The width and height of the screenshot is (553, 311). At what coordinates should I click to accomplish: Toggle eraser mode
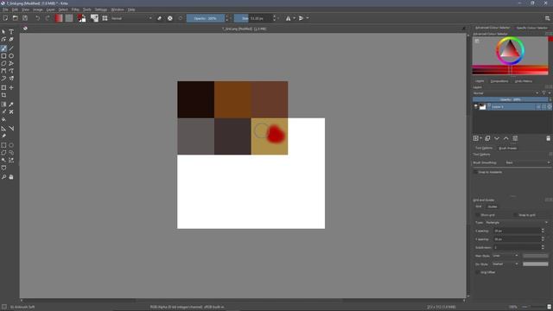click(x=159, y=18)
